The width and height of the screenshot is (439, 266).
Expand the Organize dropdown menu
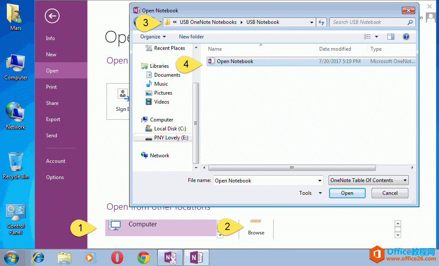coord(153,37)
